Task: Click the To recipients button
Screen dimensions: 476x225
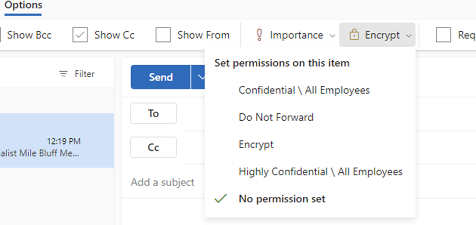Action: coord(153,113)
